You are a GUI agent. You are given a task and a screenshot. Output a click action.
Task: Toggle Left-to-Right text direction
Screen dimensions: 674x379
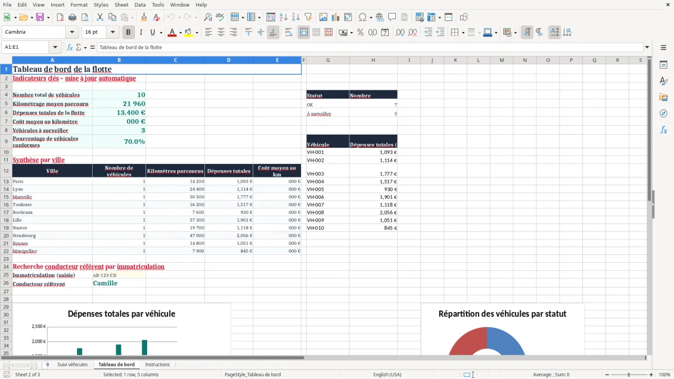[527, 33]
